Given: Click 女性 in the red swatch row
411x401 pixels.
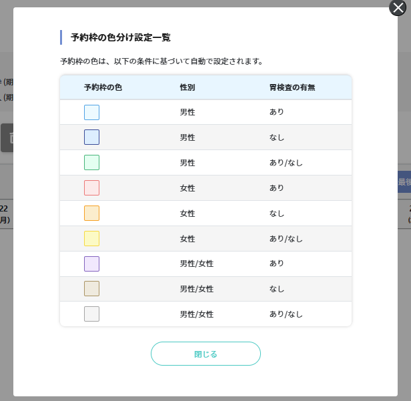Looking at the screenshot, I should (187, 188).
